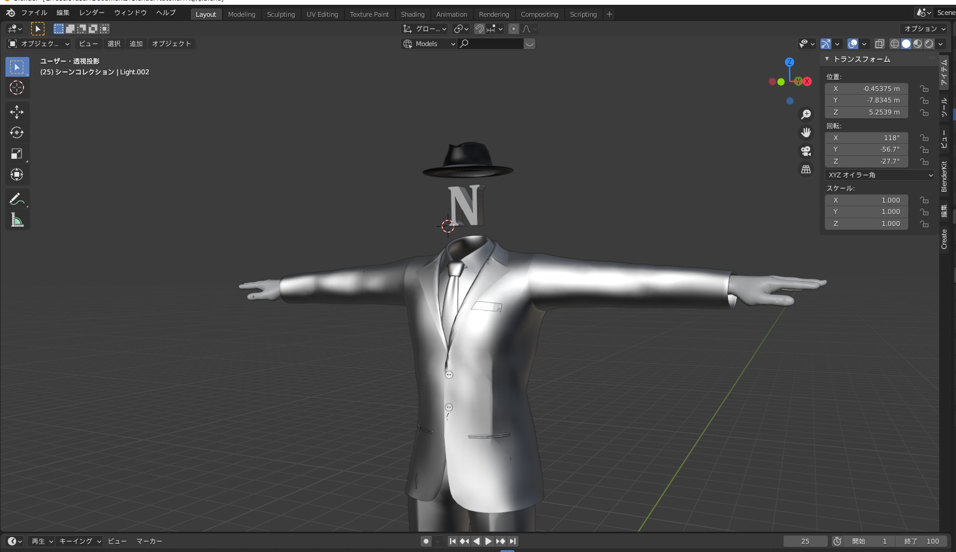Select the Annotate pencil tool
This screenshot has width=956, height=552.
click(x=17, y=199)
